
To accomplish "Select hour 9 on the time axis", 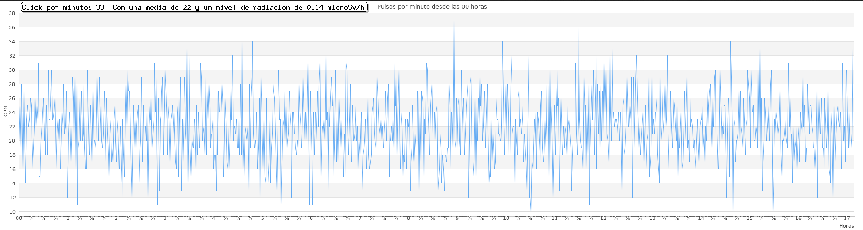I will [457, 218].
